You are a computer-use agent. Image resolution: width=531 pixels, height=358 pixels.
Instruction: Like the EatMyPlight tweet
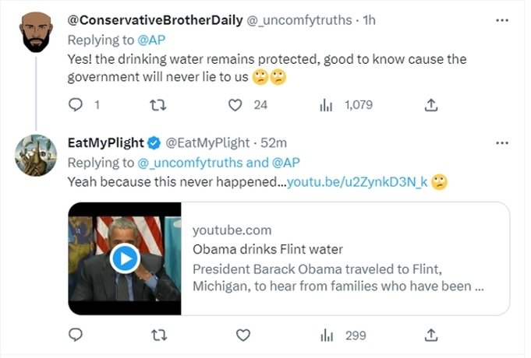tap(243, 335)
